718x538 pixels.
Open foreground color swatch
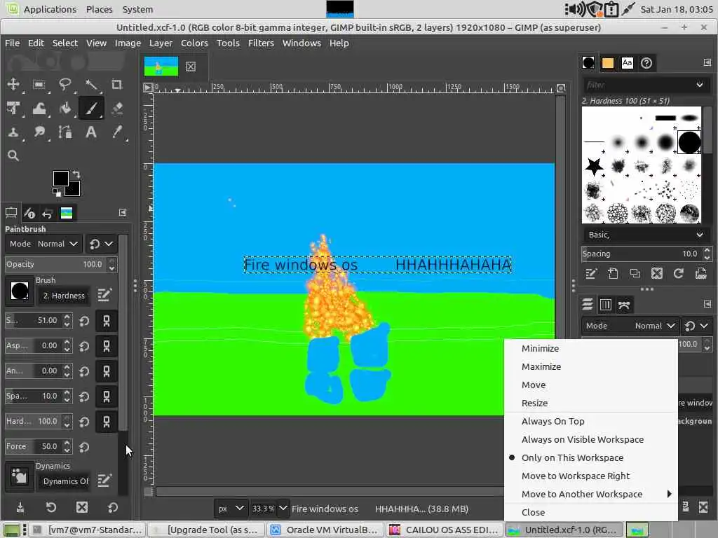point(60,179)
